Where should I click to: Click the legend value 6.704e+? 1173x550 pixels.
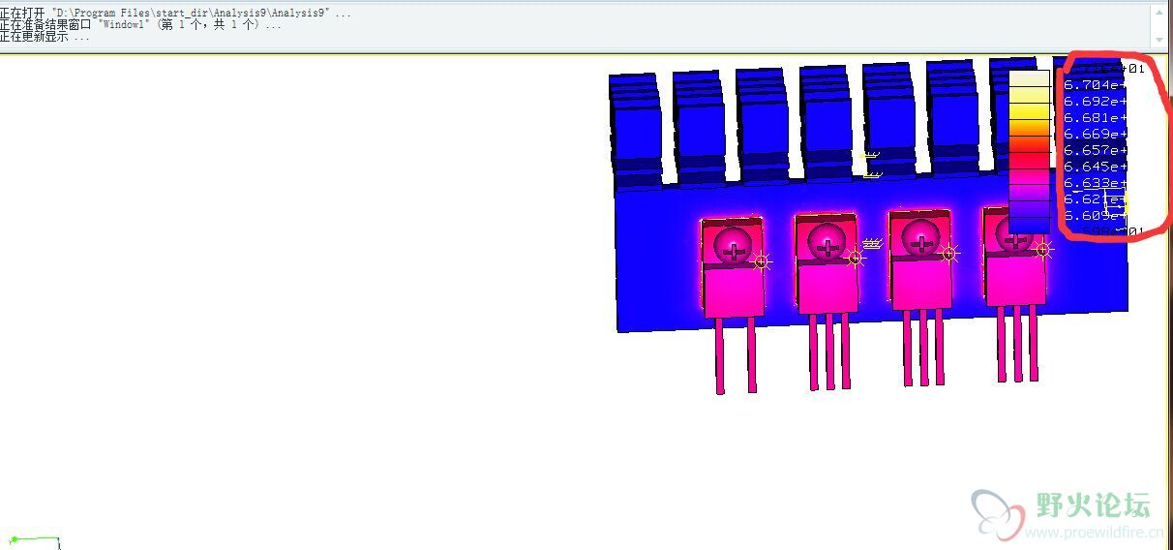click(x=1095, y=84)
